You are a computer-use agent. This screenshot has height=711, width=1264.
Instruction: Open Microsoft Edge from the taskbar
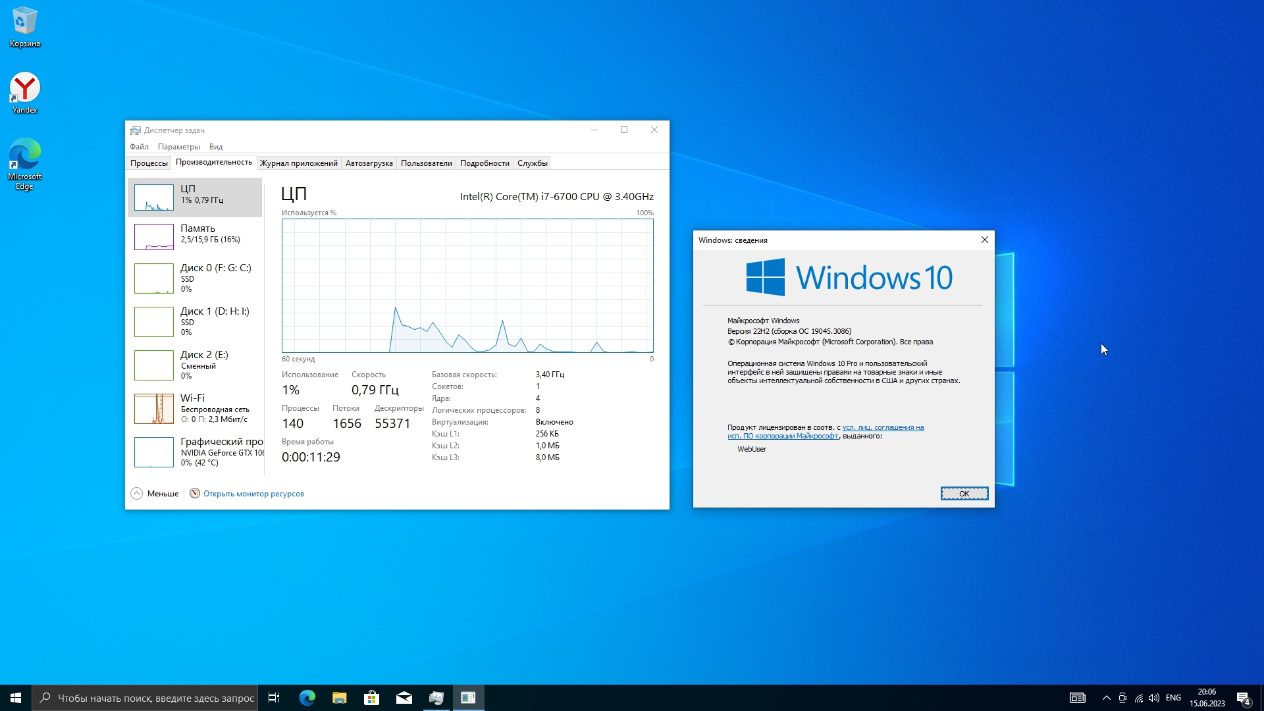307,698
